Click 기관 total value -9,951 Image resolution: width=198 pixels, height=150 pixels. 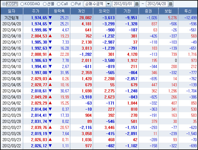click(131, 18)
